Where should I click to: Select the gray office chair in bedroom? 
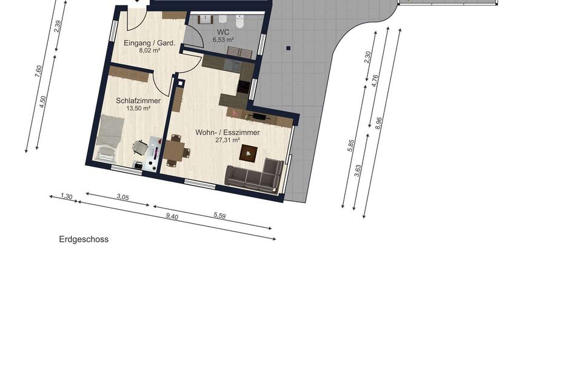coord(141,148)
